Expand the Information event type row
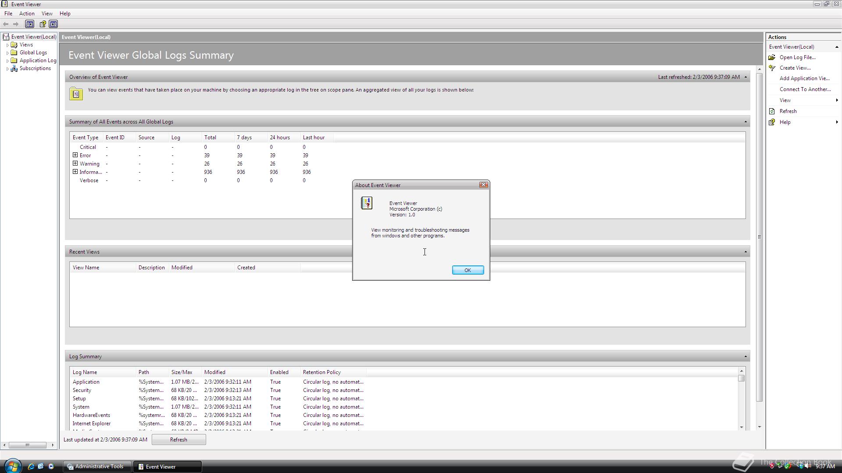 [75, 172]
